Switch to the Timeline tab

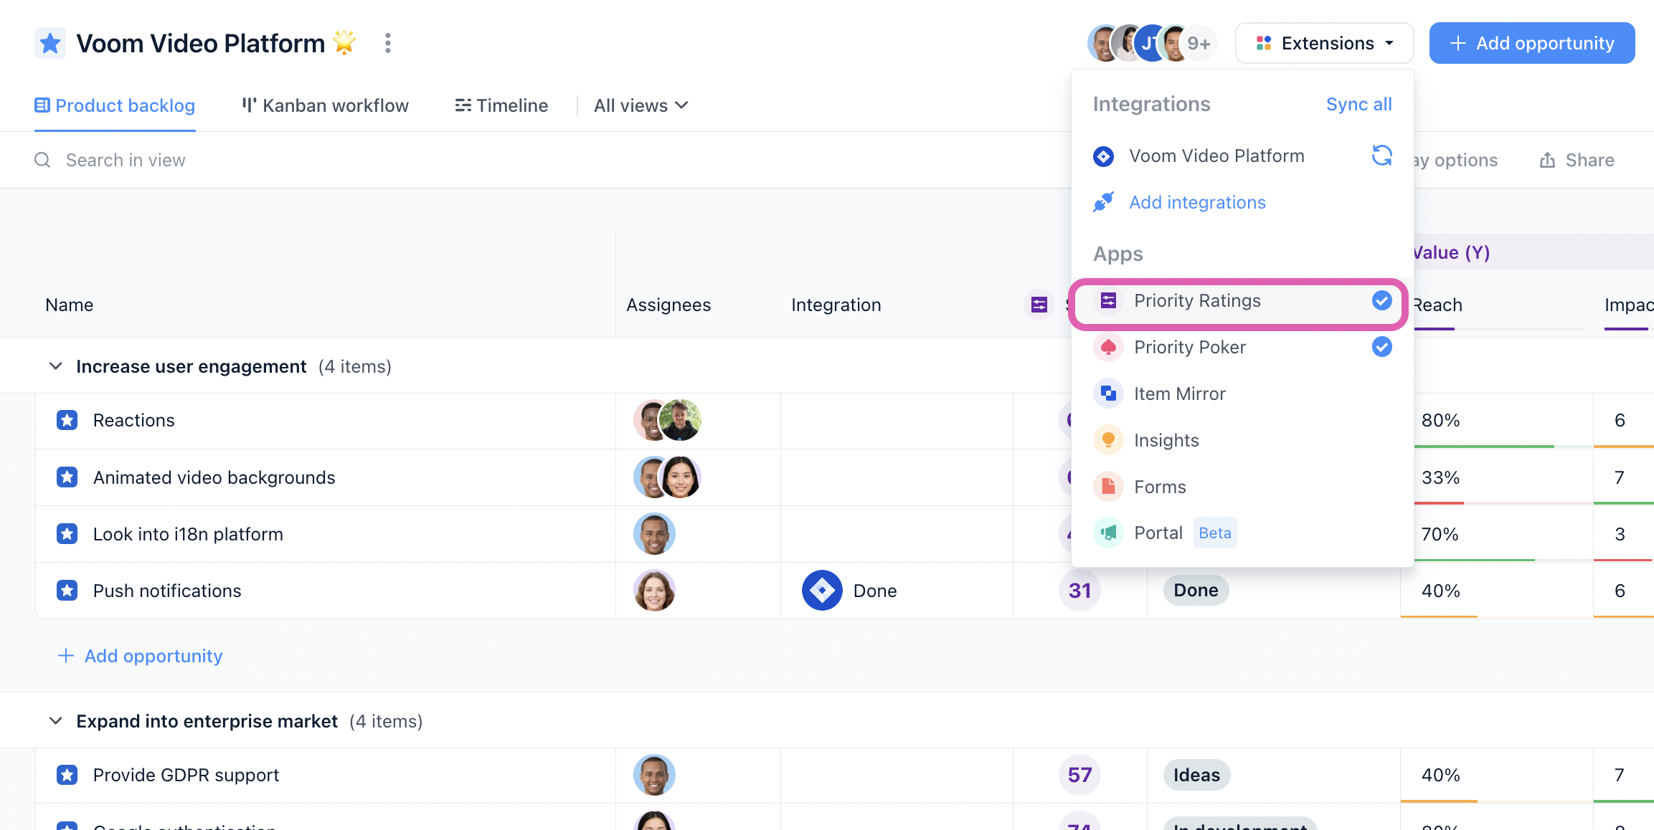click(x=501, y=105)
